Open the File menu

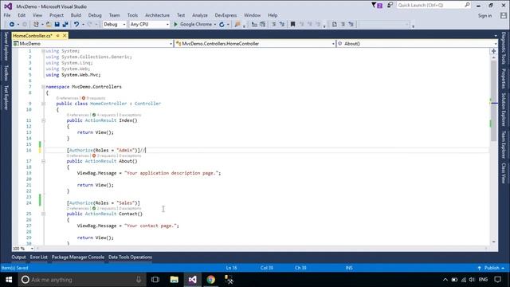pos(7,15)
